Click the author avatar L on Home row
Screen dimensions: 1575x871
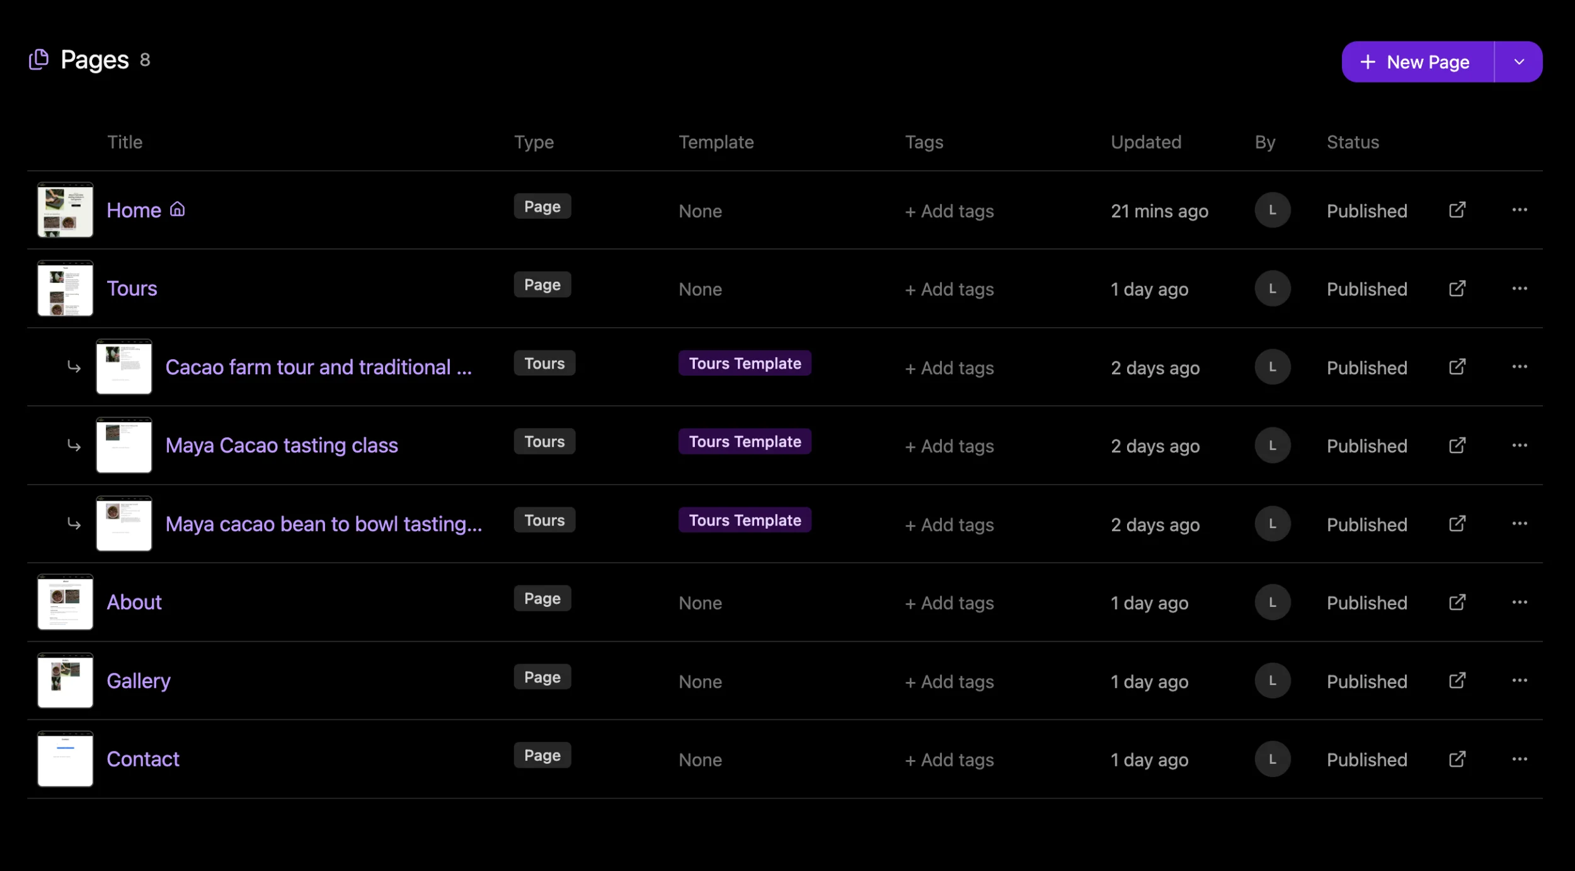(x=1273, y=210)
